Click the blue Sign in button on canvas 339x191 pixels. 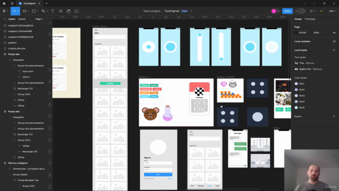tap(158, 175)
